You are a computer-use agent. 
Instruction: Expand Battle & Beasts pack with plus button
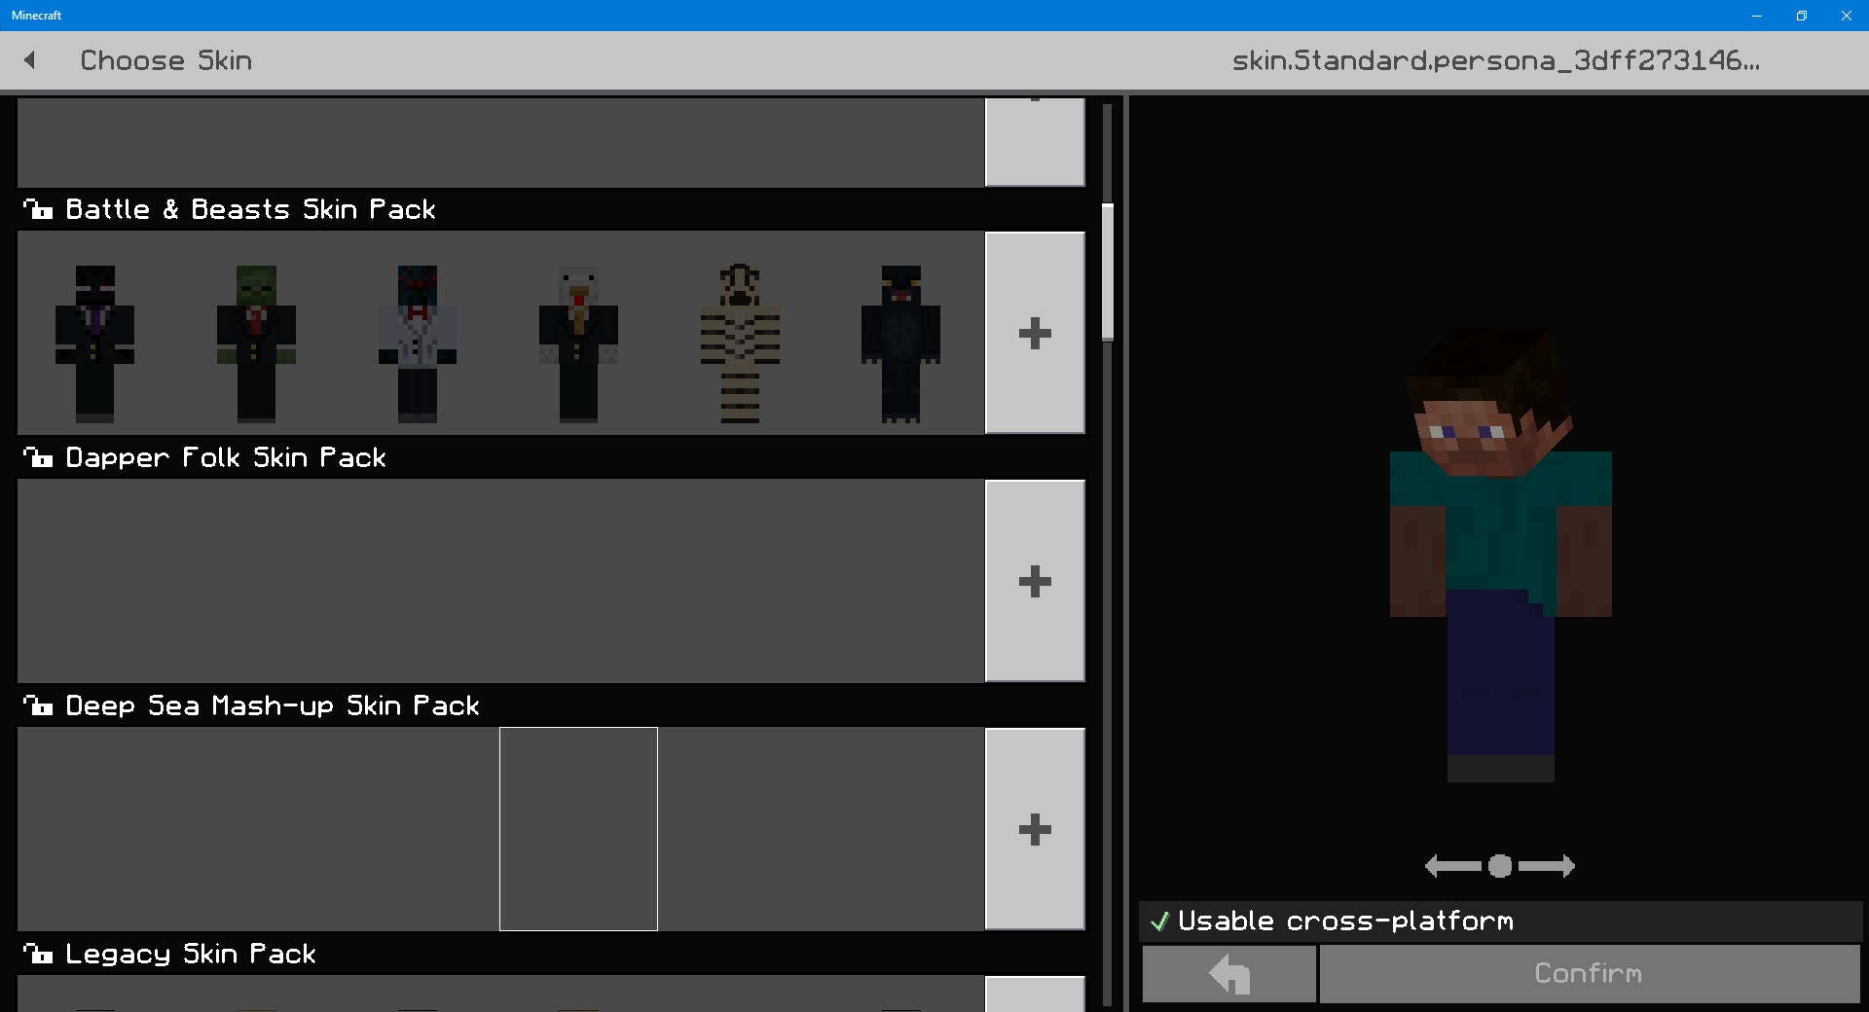pyautogui.click(x=1035, y=333)
